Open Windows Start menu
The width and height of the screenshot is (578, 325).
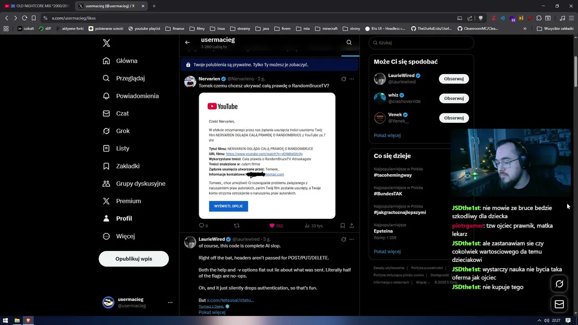6,320
